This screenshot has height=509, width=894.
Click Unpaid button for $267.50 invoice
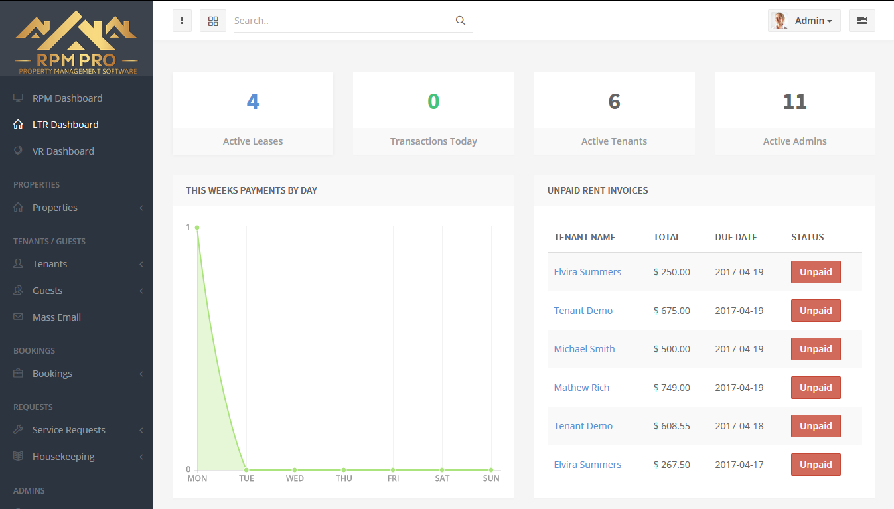[x=816, y=465]
